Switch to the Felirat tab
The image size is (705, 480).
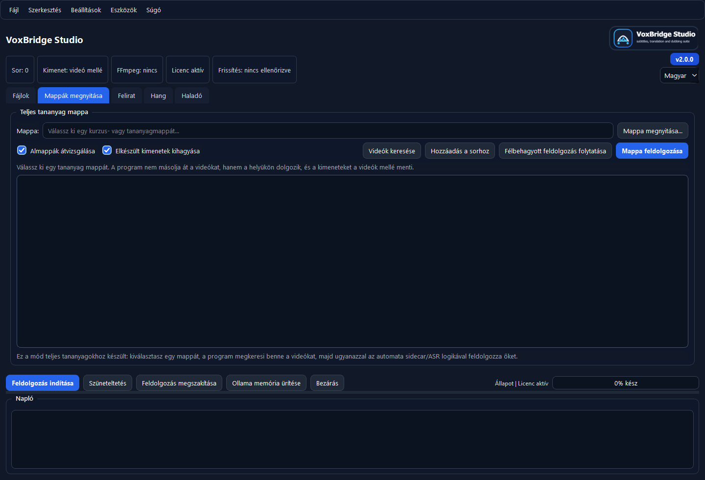click(x=126, y=96)
